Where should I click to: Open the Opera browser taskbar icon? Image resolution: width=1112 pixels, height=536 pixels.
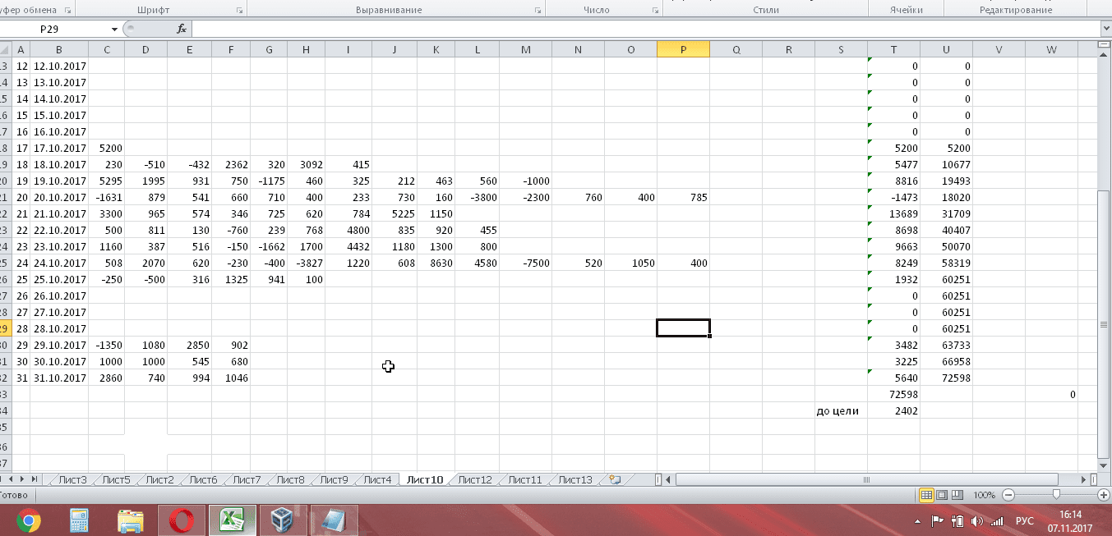pyautogui.click(x=182, y=520)
